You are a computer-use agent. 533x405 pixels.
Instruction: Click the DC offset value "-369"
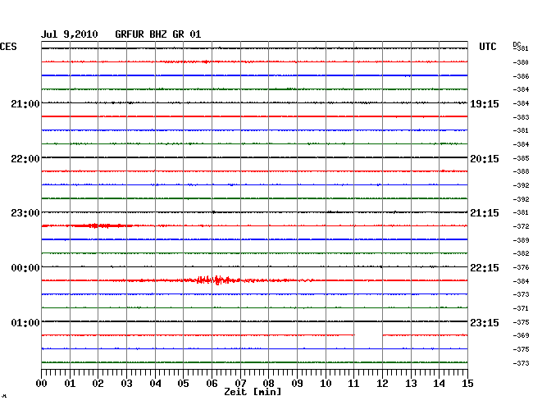click(x=521, y=335)
